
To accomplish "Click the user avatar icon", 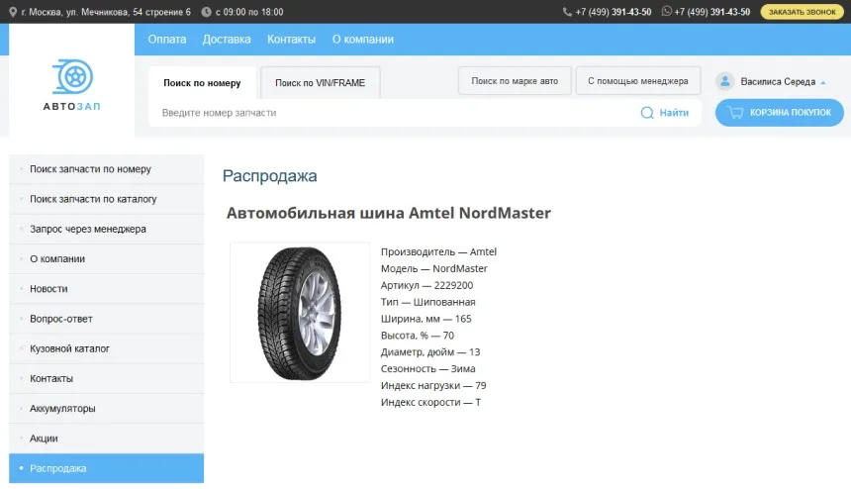I will [x=724, y=81].
